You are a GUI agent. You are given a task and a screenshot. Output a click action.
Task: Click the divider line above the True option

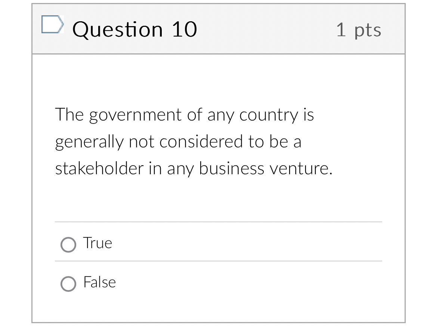coord(218,222)
